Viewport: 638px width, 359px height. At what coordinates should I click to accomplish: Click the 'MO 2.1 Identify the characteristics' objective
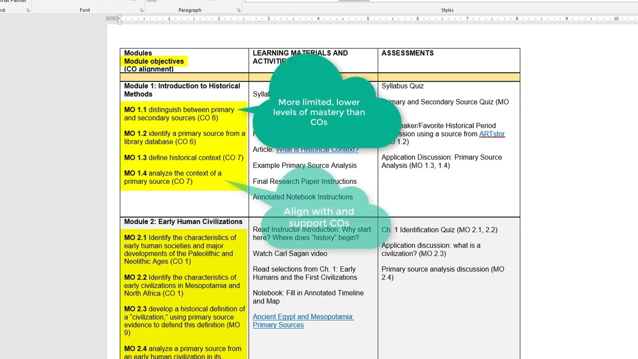(x=180, y=249)
